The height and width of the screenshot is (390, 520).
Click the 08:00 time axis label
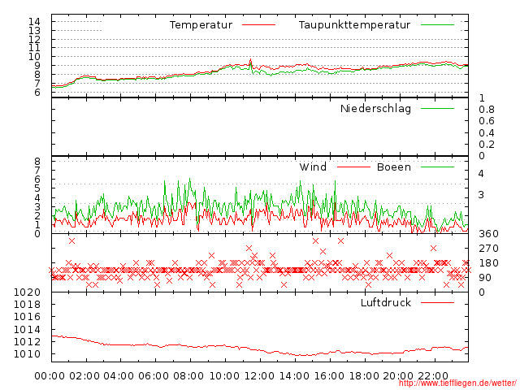188,376
